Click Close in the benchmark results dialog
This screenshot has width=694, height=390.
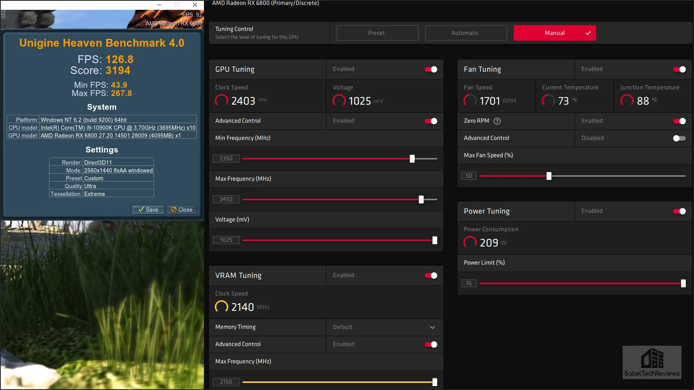[x=182, y=210]
